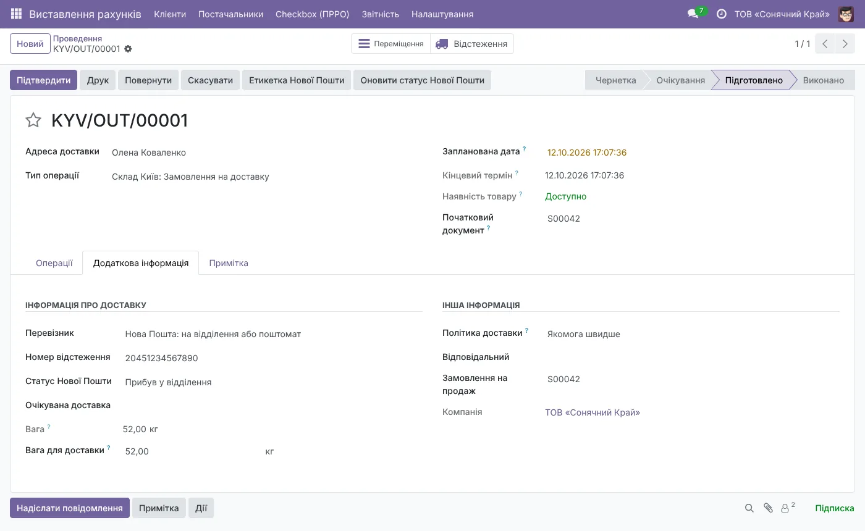
Task: Click the Друк button
Action: pyautogui.click(x=98, y=80)
